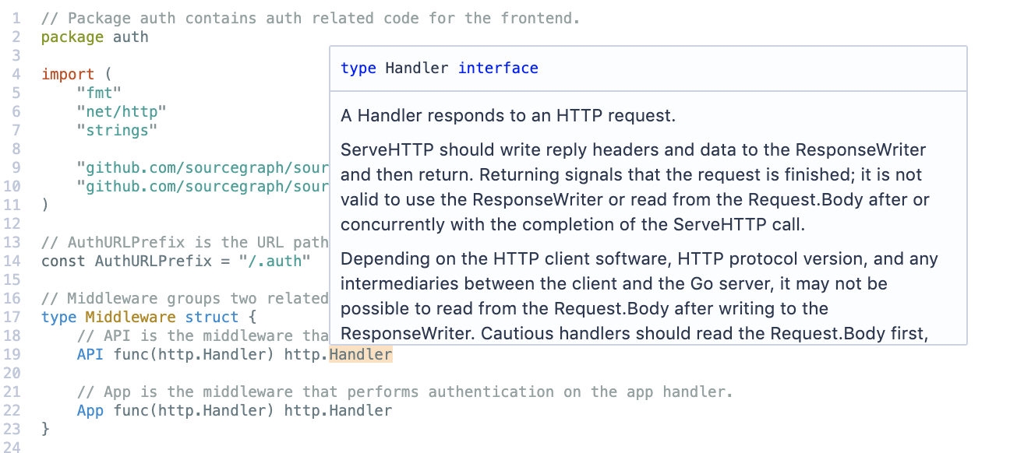The width and height of the screenshot is (1010, 453).
Task: Click http.Handler return type on line 22
Action: click(338, 411)
